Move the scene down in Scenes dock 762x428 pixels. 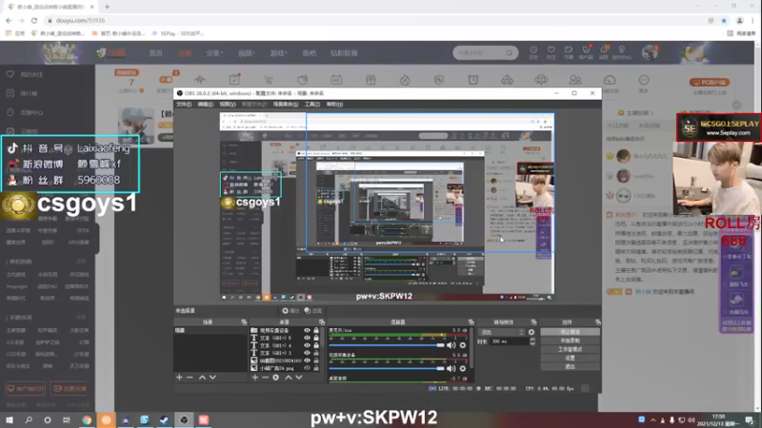pos(212,377)
